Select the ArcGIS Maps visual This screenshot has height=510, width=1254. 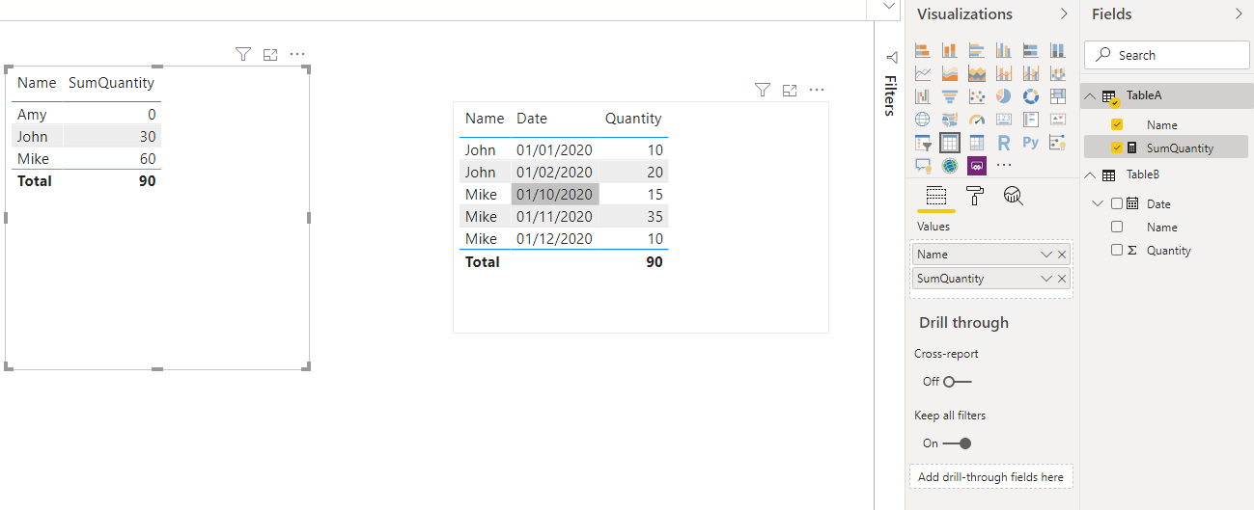pos(949,166)
